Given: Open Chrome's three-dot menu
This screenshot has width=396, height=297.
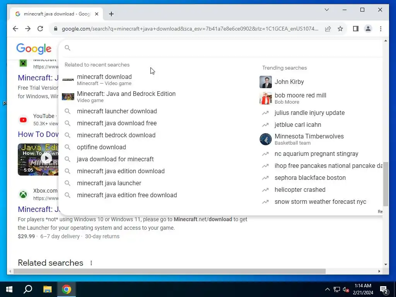Looking at the screenshot, I should 381,29.
